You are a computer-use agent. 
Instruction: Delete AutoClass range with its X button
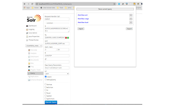(x=131, y=19)
